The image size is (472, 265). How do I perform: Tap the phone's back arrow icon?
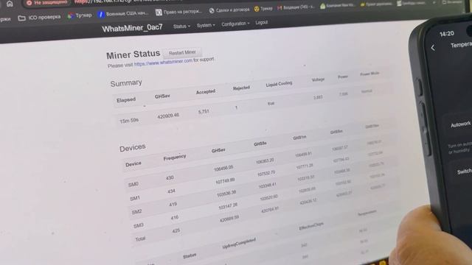433,47
